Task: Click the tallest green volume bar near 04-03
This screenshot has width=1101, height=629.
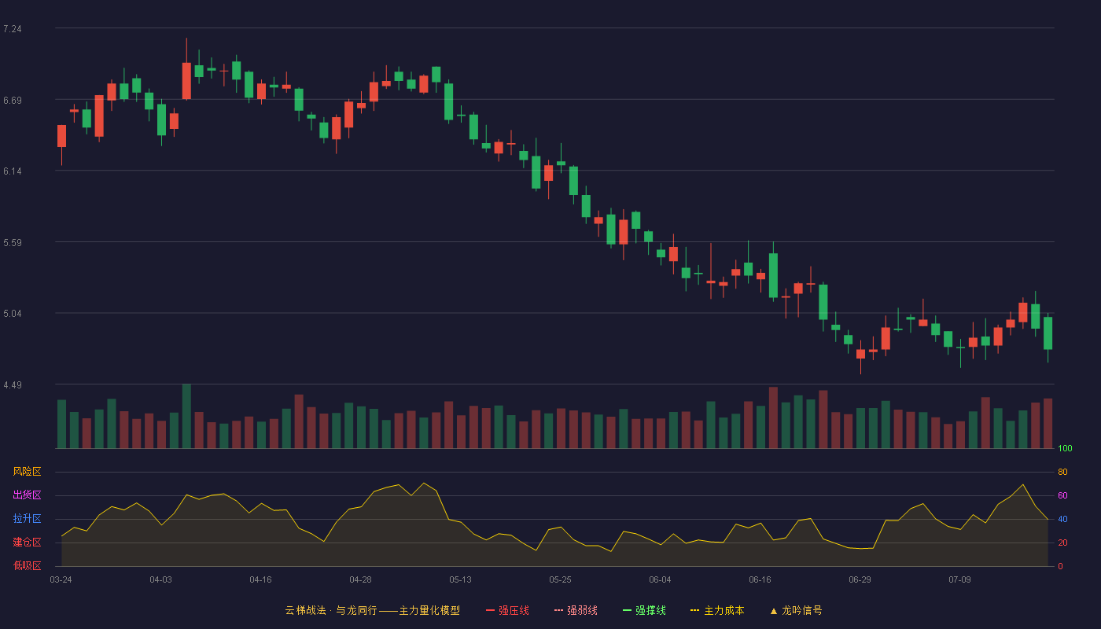Action: (186, 416)
